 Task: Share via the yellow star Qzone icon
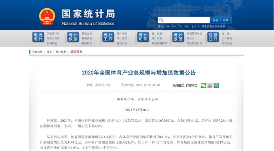(216, 86)
